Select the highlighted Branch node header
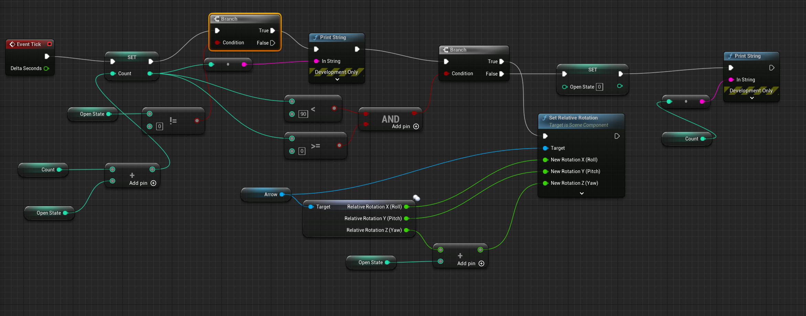The image size is (806, 316). pos(245,19)
